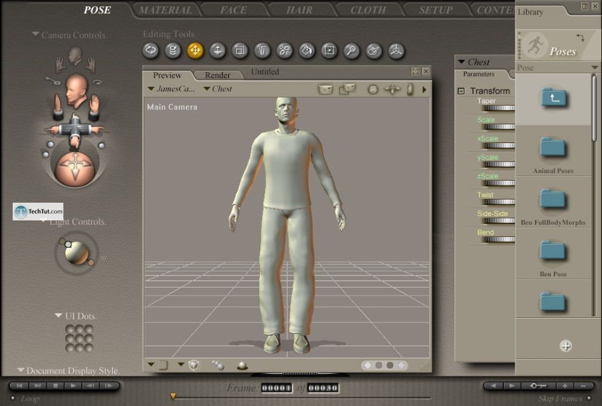The image size is (602, 406).
Task: Select the View Magnifier tool
Action: [351, 51]
